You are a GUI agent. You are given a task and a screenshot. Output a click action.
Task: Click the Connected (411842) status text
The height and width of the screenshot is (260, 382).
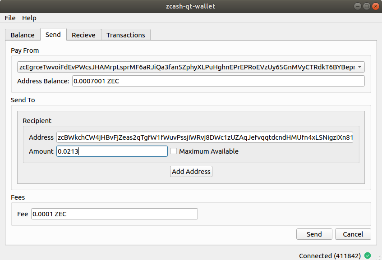click(x=330, y=256)
